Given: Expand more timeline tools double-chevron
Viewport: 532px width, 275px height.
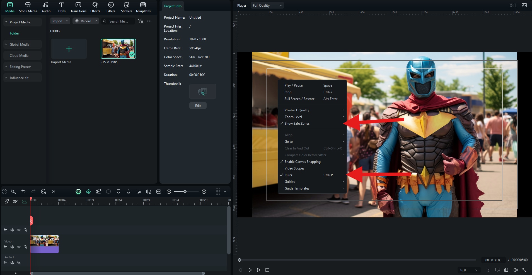Looking at the screenshot, I should click(x=54, y=191).
